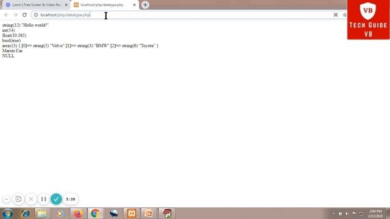Open XAMPP control panel from taskbar
The width and height of the screenshot is (390, 219).
(x=132, y=214)
